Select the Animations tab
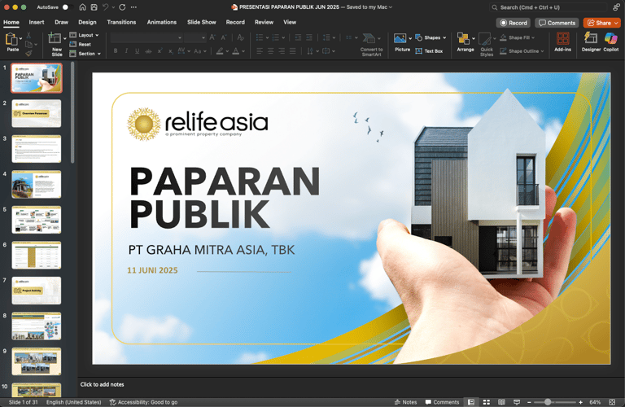The height and width of the screenshot is (407, 625). point(162,22)
